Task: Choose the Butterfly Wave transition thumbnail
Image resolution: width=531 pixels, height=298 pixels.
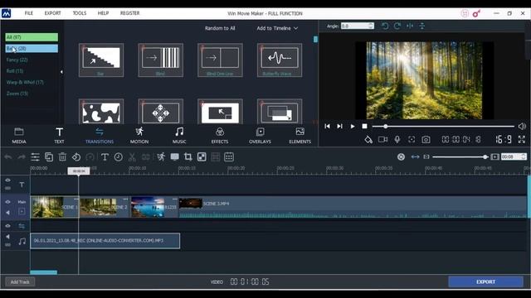Action: (x=280, y=60)
